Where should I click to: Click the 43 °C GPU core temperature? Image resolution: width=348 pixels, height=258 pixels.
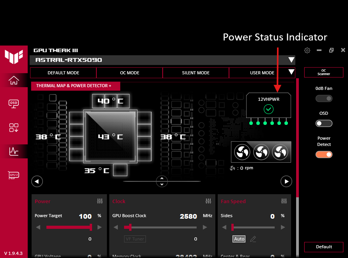(x=110, y=137)
